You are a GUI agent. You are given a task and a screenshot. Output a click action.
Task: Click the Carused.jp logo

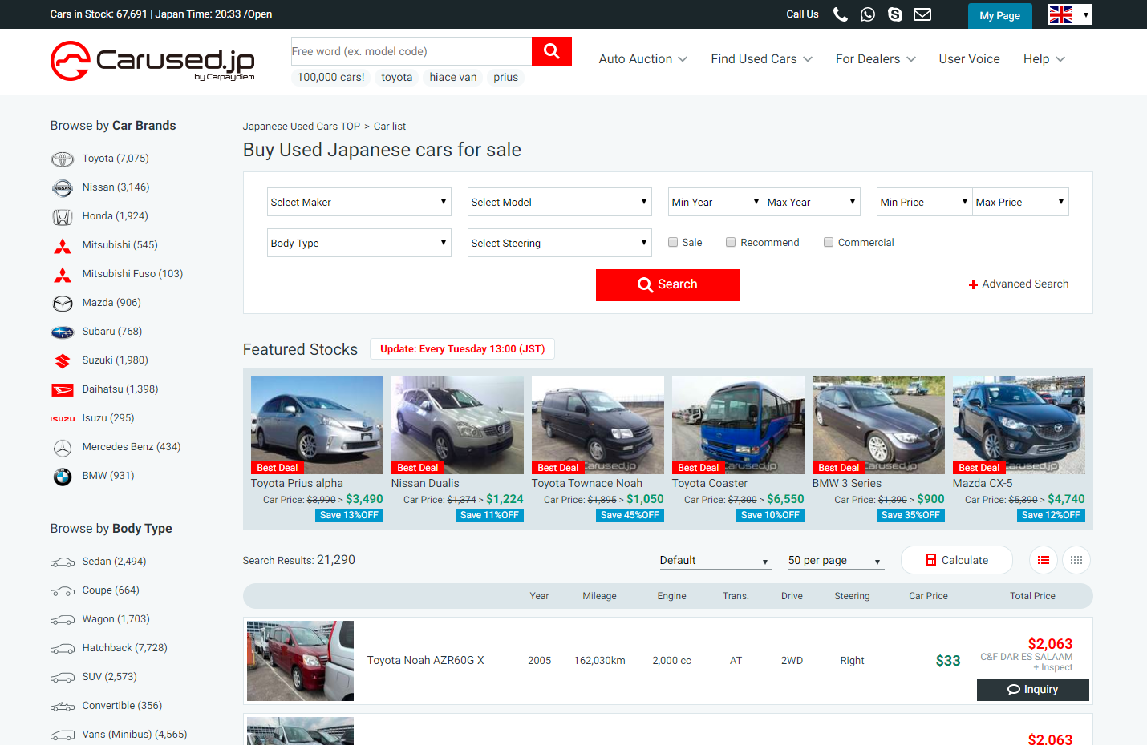[x=152, y=61]
